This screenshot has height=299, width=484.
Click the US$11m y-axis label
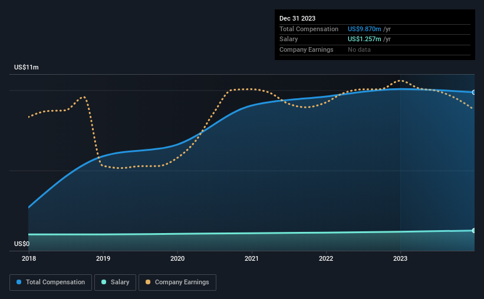(27, 67)
